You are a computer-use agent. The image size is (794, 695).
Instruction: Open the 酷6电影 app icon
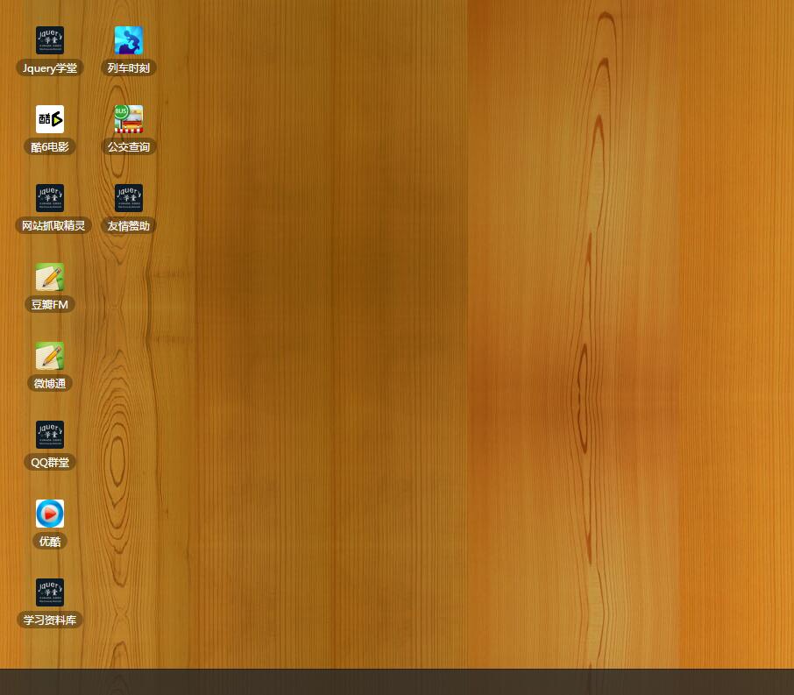(x=50, y=119)
